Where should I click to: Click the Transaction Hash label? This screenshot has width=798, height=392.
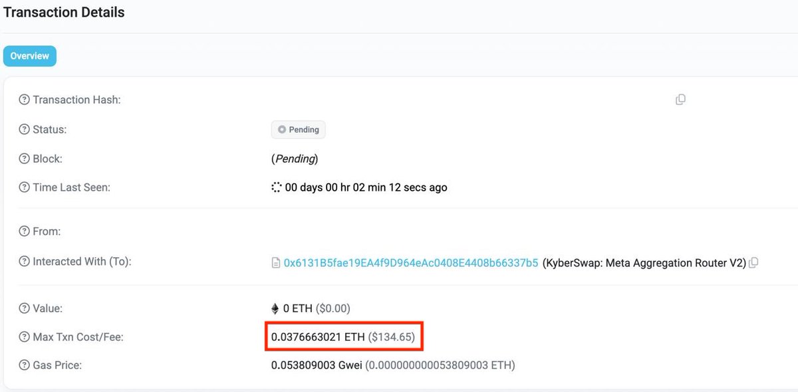(76, 100)
